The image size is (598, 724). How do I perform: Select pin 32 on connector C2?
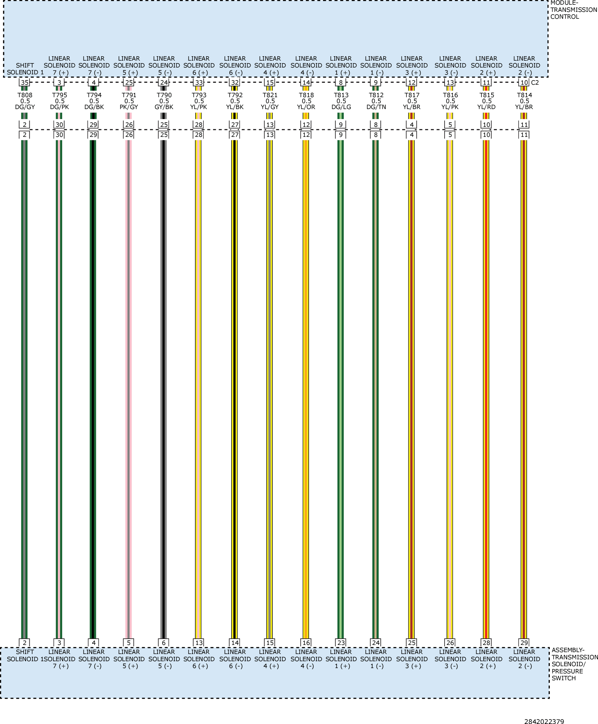tap(235, 82)
